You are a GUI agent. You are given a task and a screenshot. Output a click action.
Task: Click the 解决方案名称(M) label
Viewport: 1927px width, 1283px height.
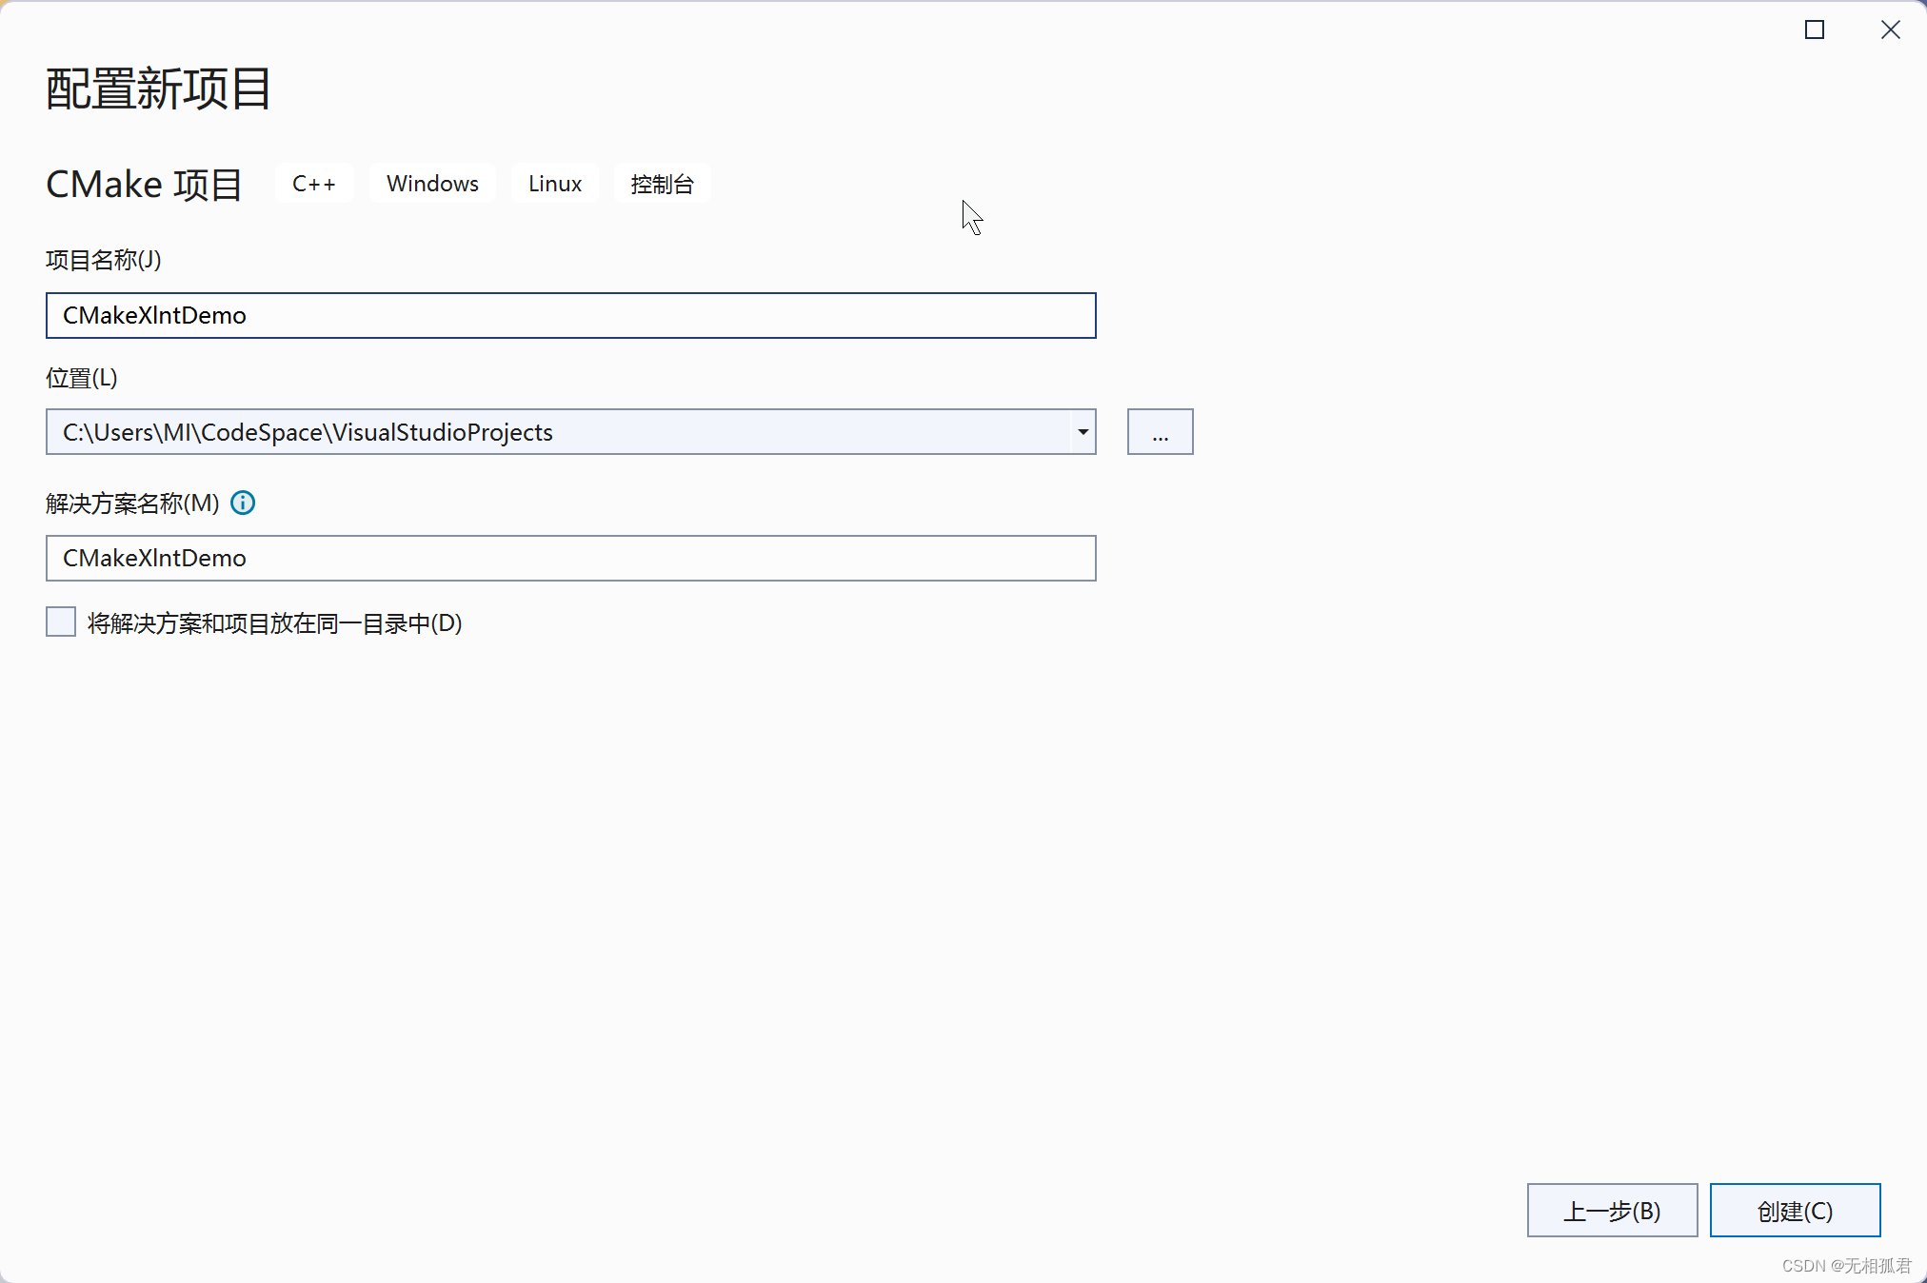[132, 503]
